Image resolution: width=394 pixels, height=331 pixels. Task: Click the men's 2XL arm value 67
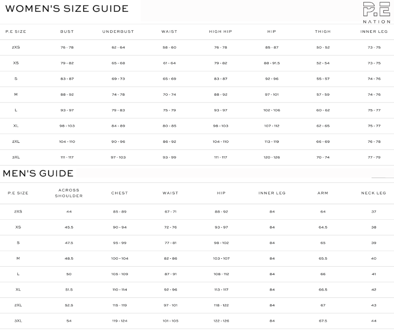(x=323, y=305)
